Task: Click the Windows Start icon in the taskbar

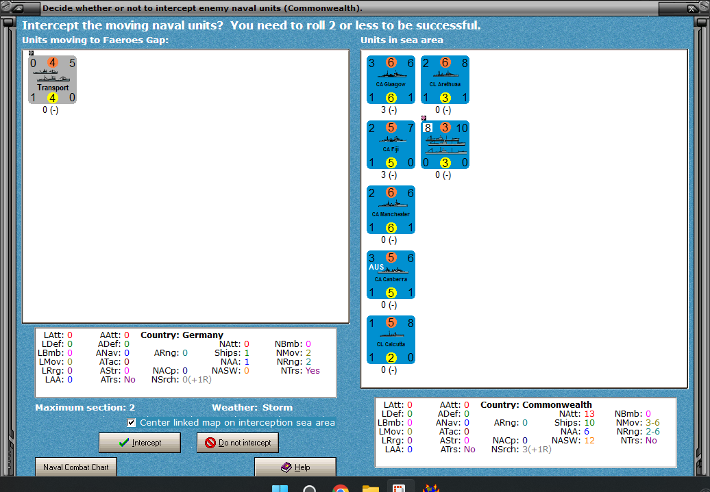Action: coord(280,489)
